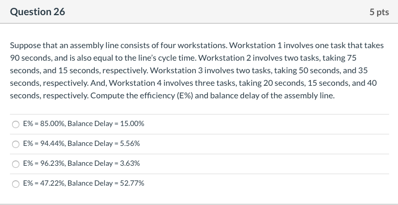
Task: Click the "Balance Delay = 15.00%" answer text
Action: click(106, 124)
